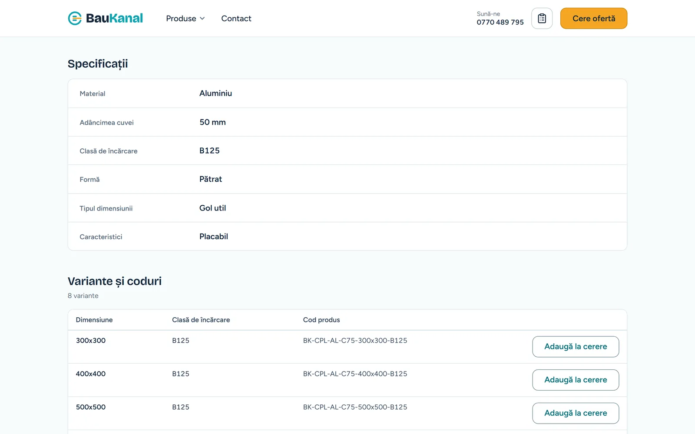
Task: Go to the Contact page
Action: click(236, 18)
